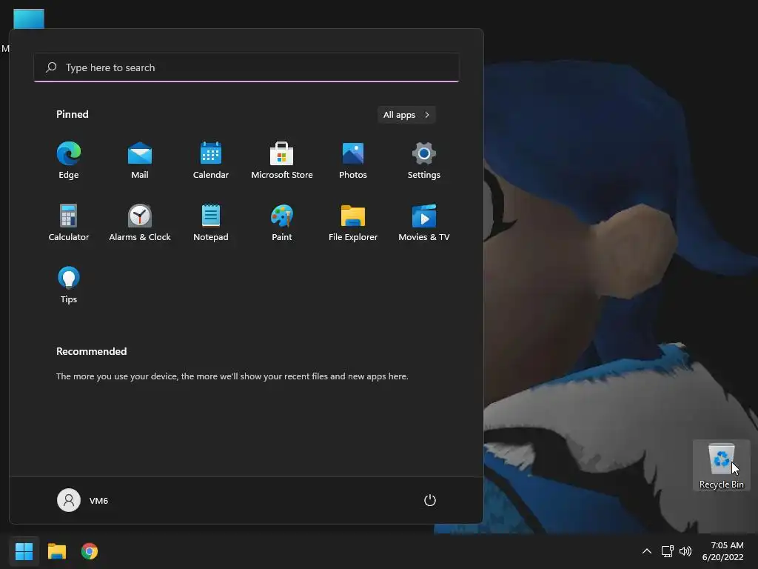The image size is (758, 569).
Task: Open the Calendar app
Action: (x=211, y=161)
